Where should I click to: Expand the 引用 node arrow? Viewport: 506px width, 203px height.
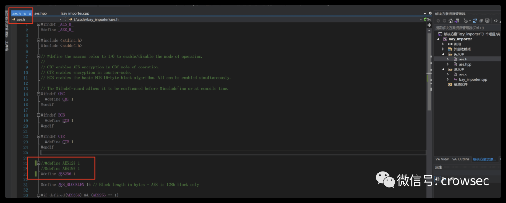(443, 44)
